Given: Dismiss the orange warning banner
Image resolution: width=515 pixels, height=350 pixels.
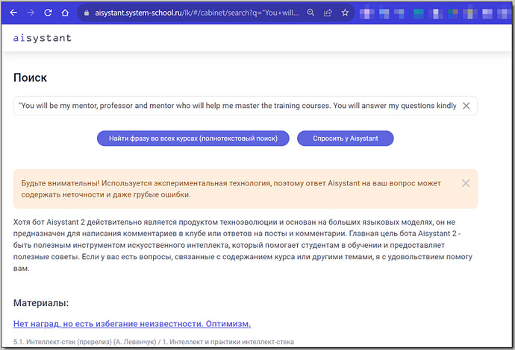Looking at the screenshot, I should pyautogui.click(x=466, y=183).
